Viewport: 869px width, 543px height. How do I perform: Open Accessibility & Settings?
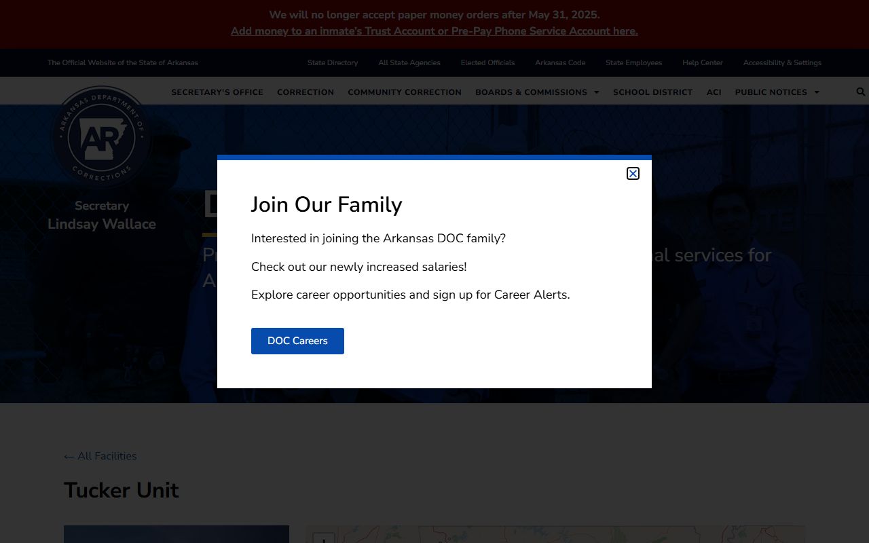coord(782,62)
